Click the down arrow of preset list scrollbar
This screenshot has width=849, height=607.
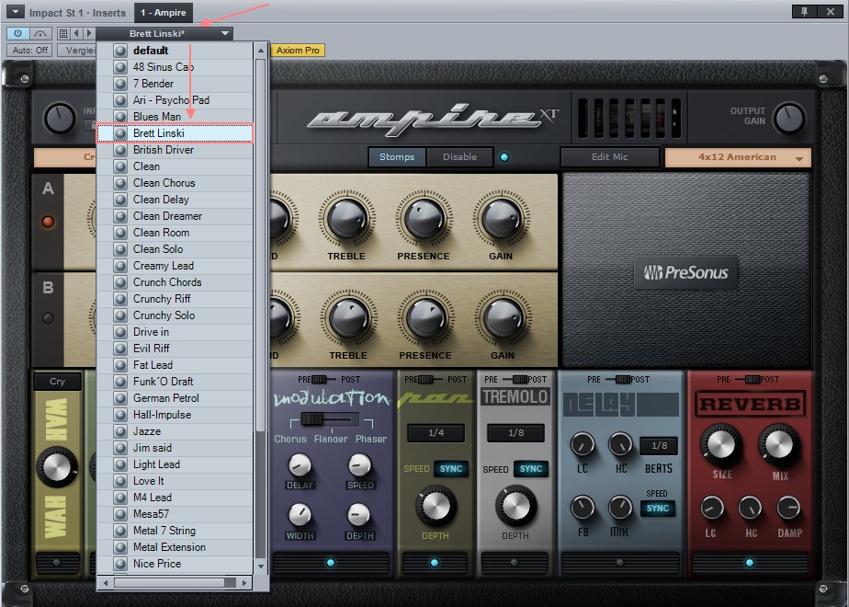[261, 567]
